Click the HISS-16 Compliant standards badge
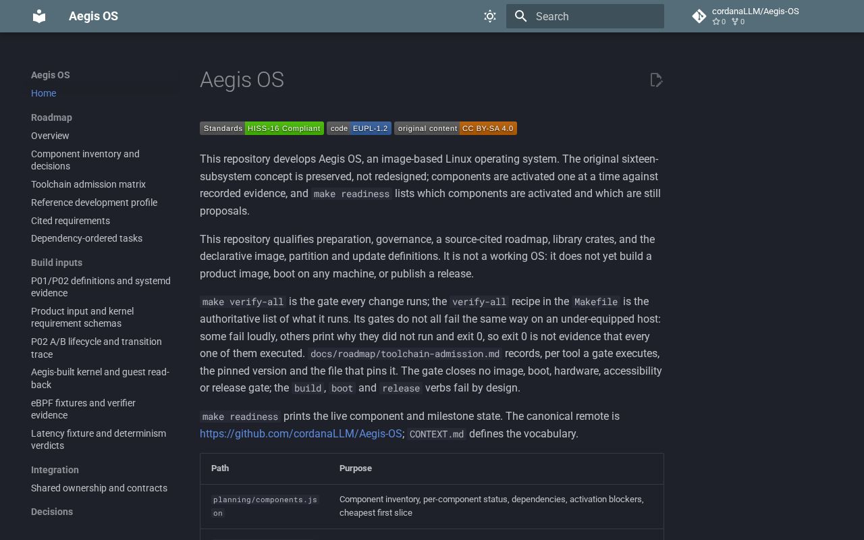The height and width of the screenshot is (540, 864). [262, 128]
